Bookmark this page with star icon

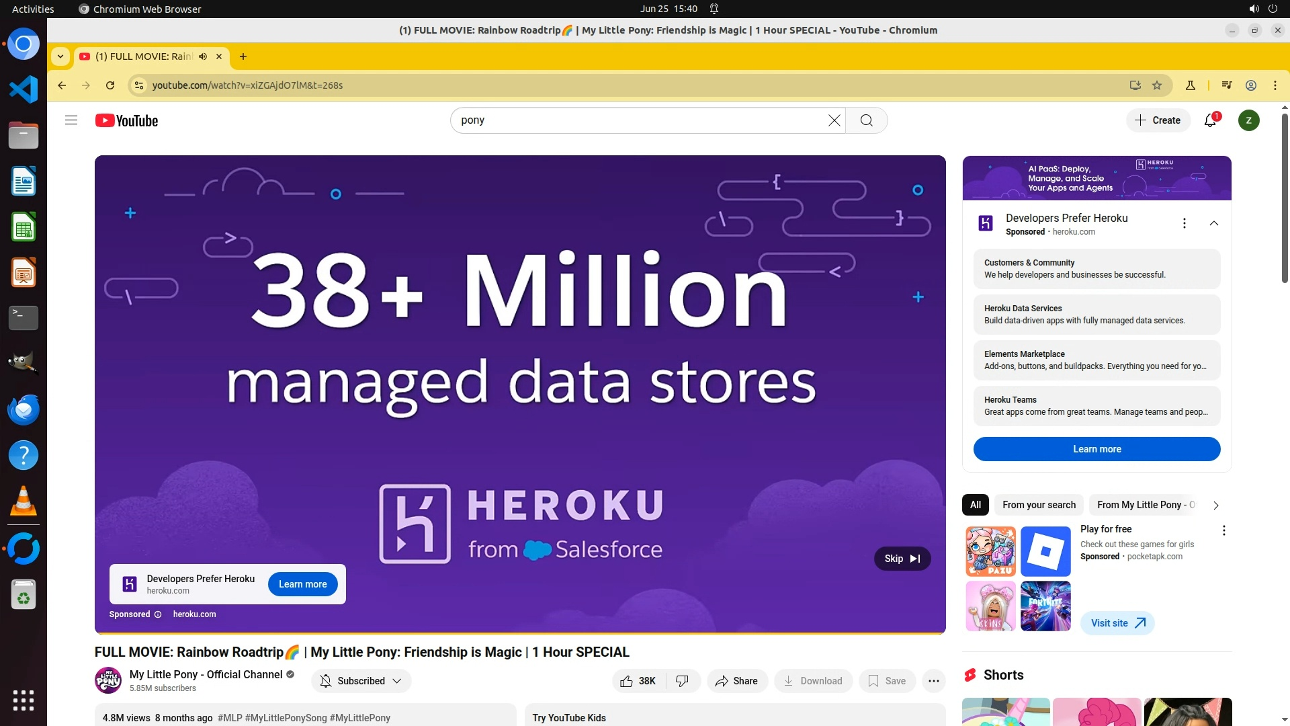click(x=1157, y=85)
